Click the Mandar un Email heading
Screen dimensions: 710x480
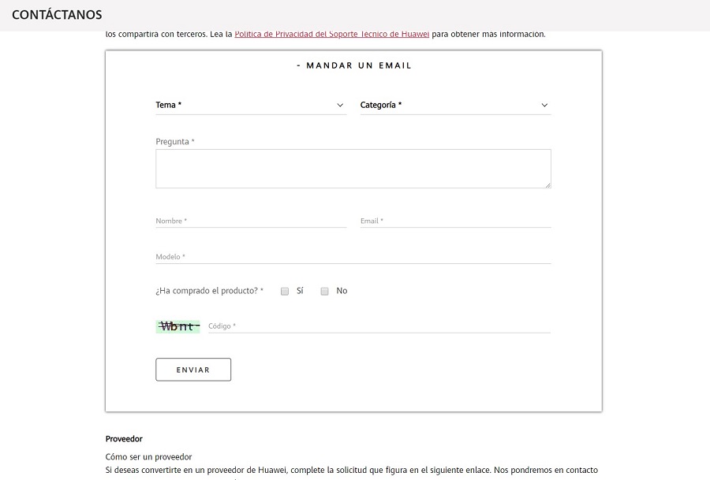click(x=353, y=65)
